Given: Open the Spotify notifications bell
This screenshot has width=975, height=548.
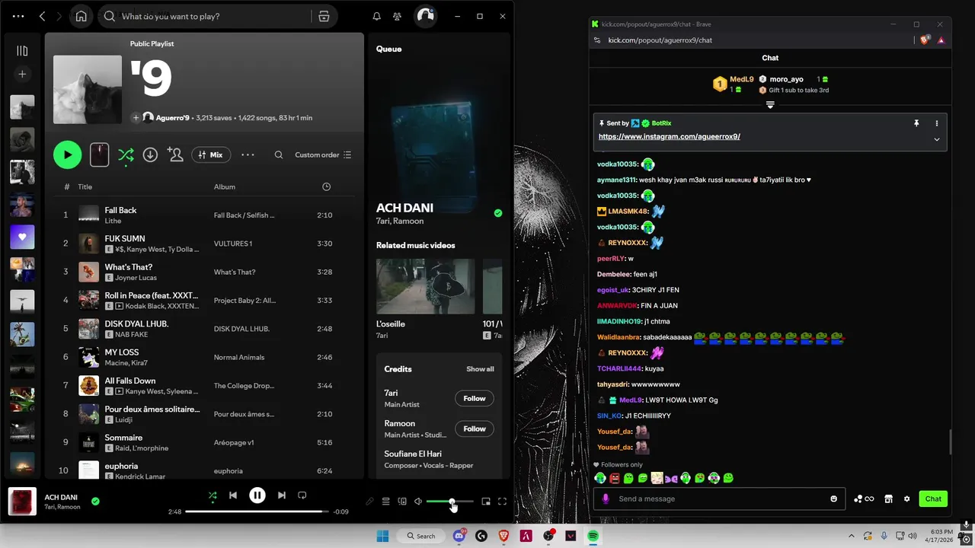Looking at the screenshot, I should (376, 16).
